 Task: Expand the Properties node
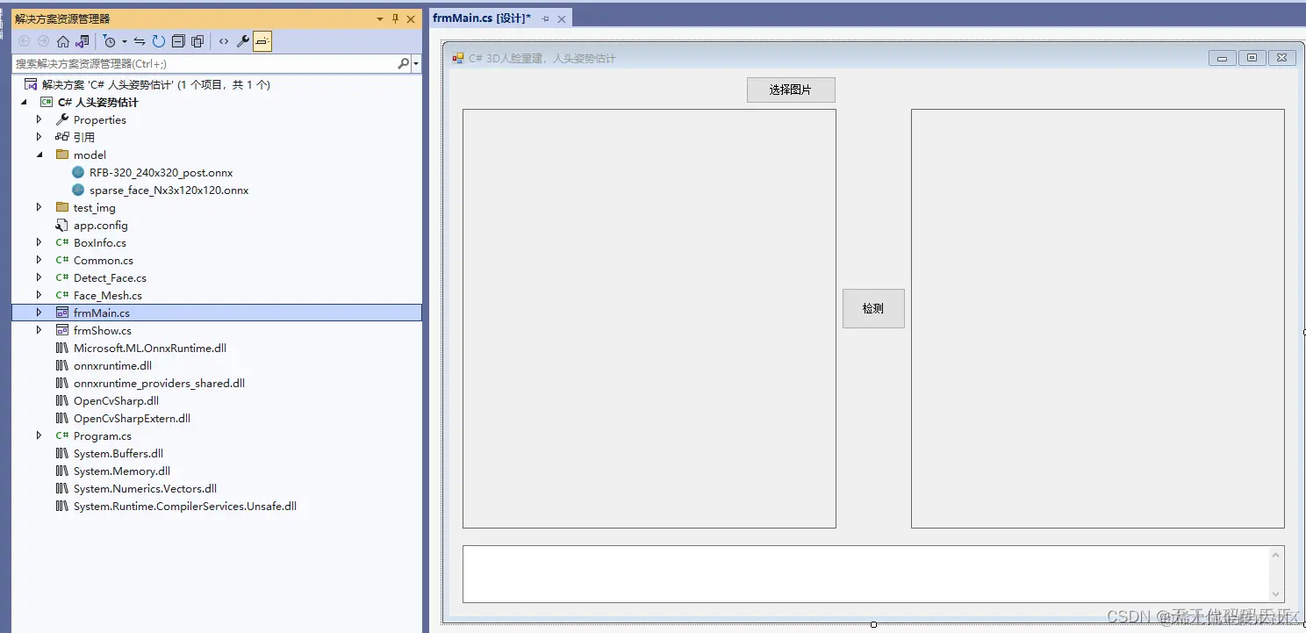pos(39,119)
